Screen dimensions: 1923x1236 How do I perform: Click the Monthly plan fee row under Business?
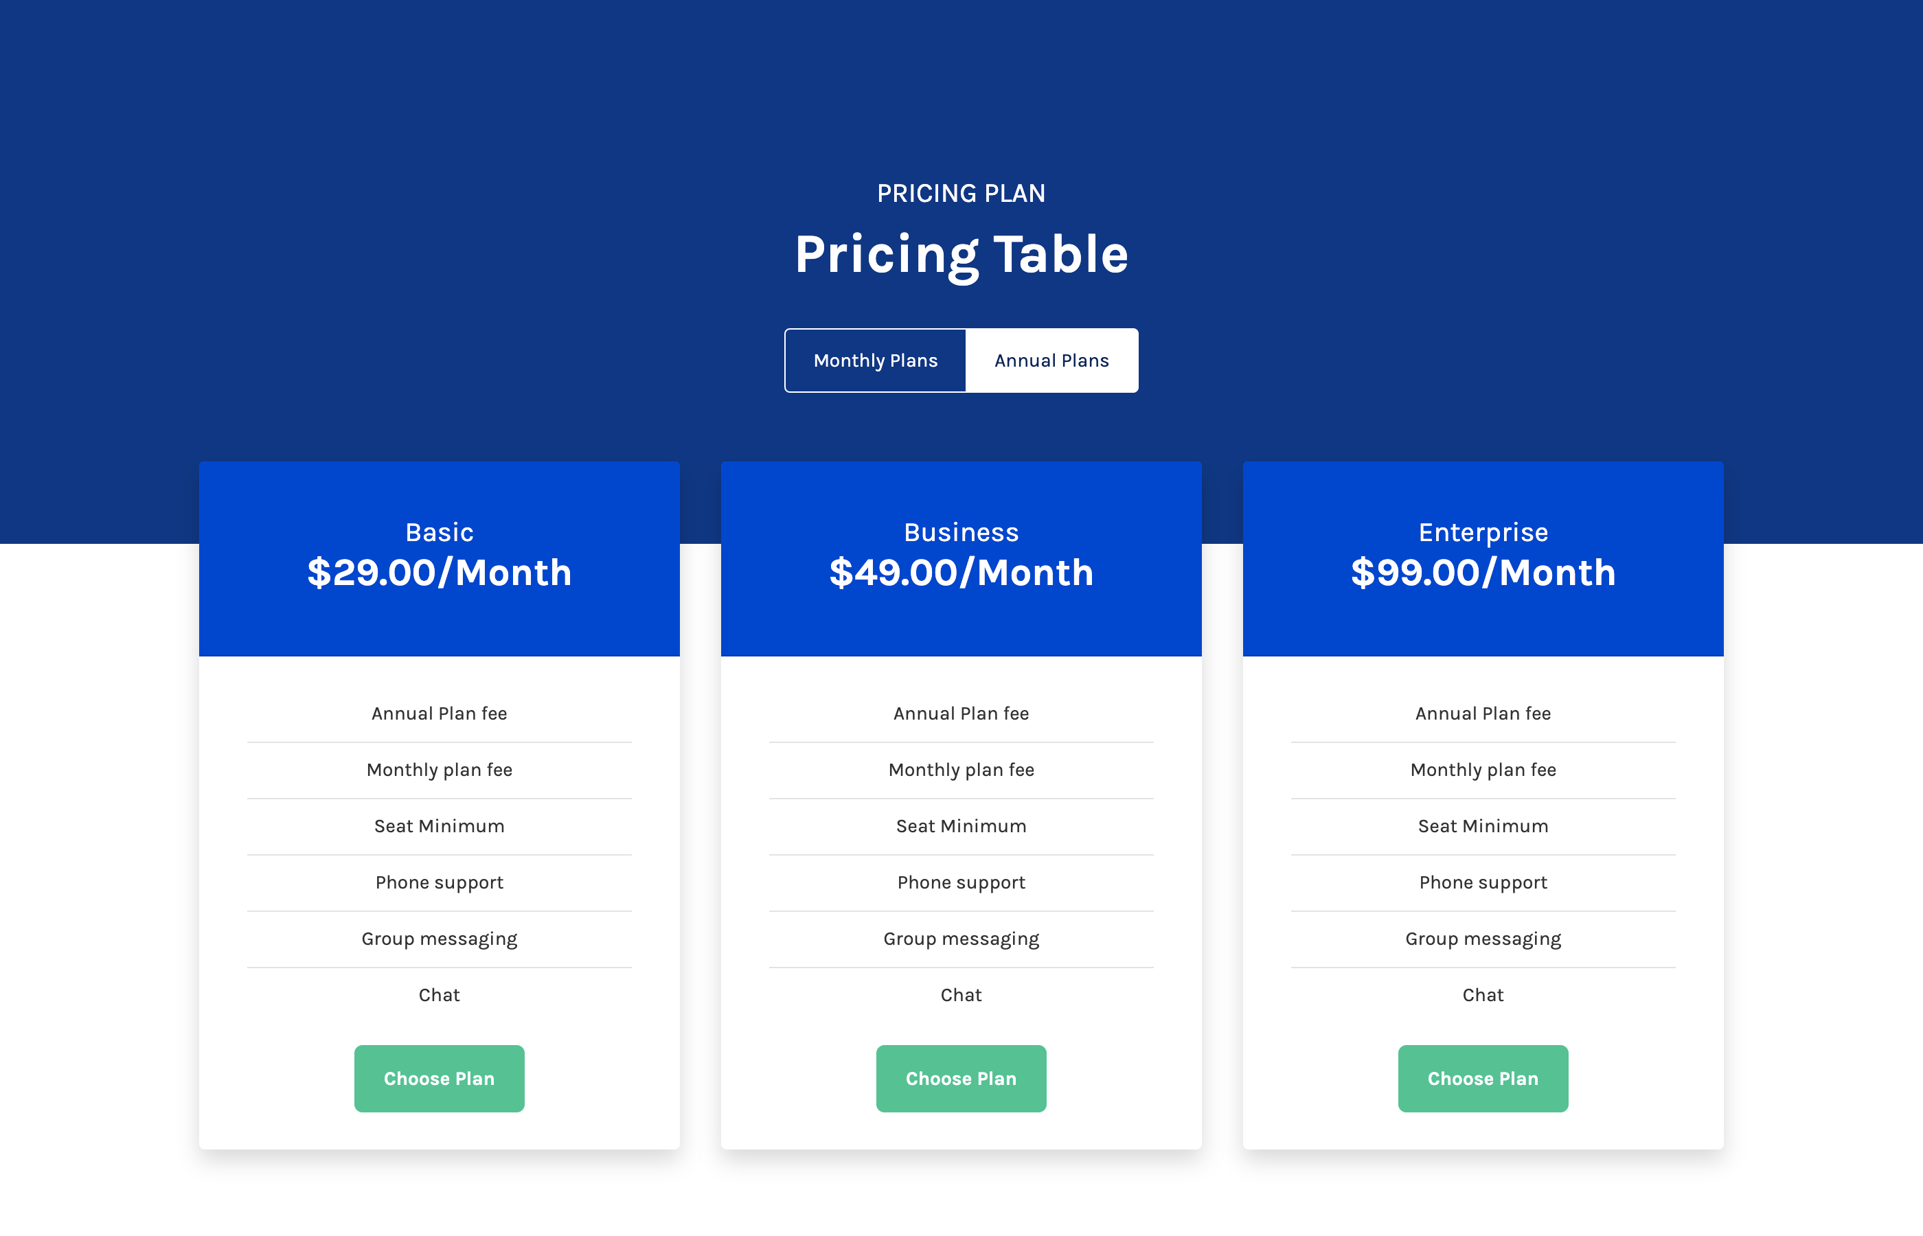[961, 769]
